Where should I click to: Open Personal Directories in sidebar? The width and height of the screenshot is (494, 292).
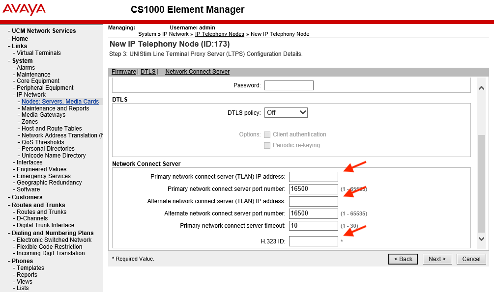click(x=48, y=149)
